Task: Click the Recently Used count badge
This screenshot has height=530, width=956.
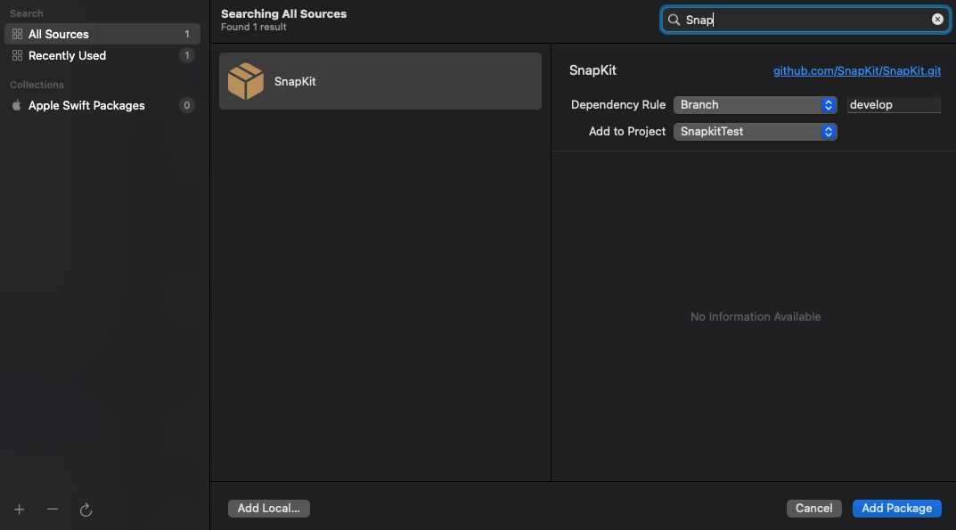Action: point(186,55)
